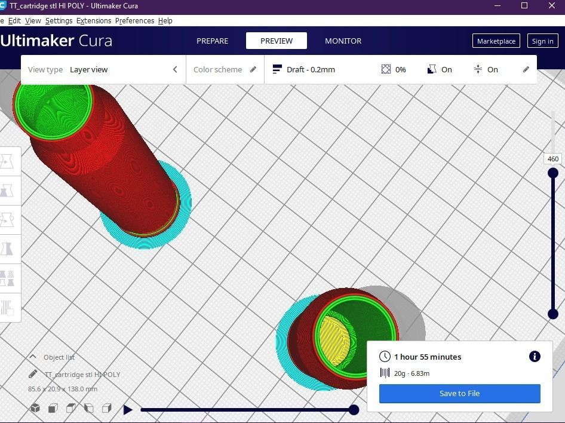Open the Marketplace
565x423 pixels.
point(496,41)
